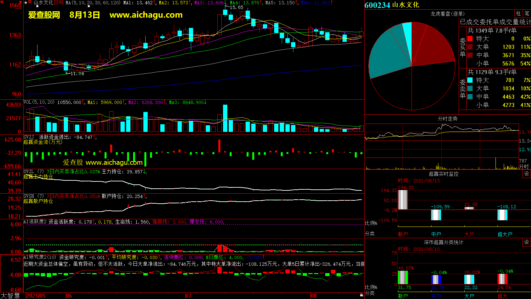Select the 日线 period label

[58, 3]
